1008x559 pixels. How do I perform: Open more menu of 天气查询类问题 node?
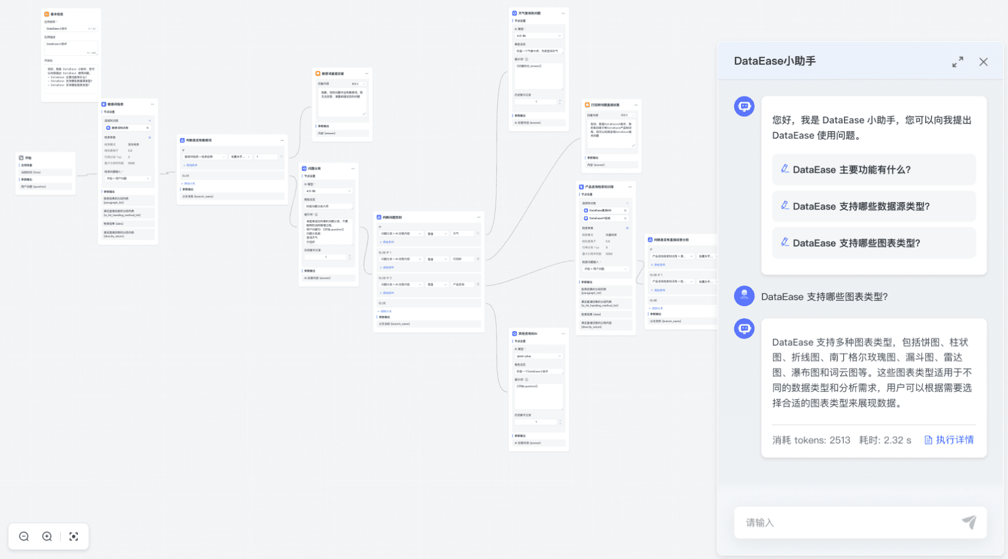point(563,13)
